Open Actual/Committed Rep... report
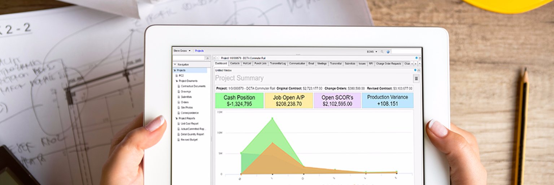Screen dimensions: 554x185 coord(193,129)
